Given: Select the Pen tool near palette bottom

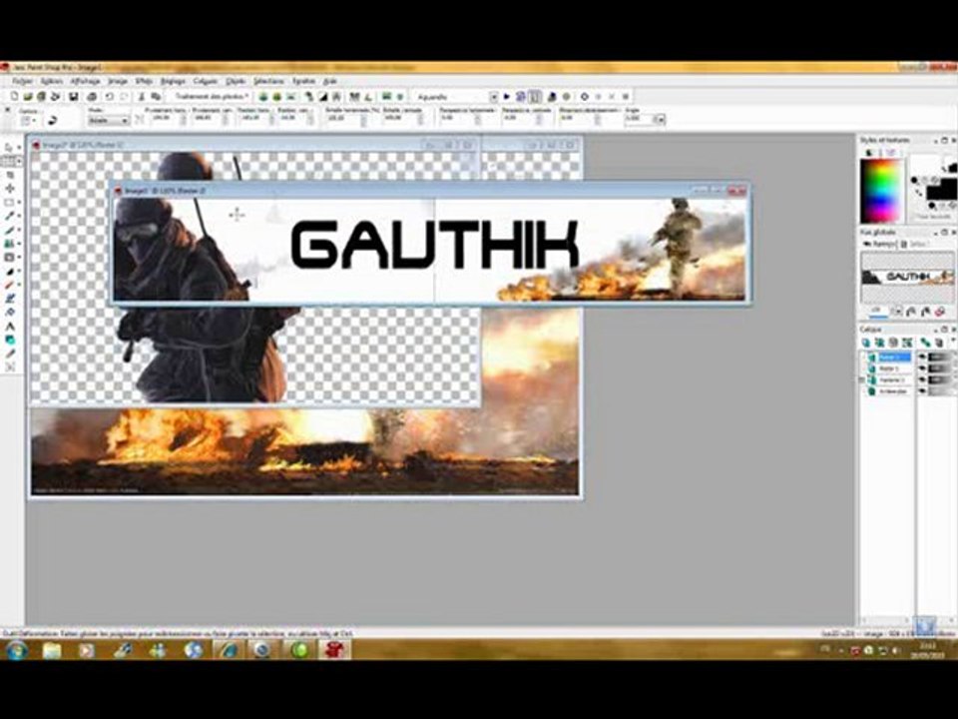Looking at the screenshot, I should point(10,354).
